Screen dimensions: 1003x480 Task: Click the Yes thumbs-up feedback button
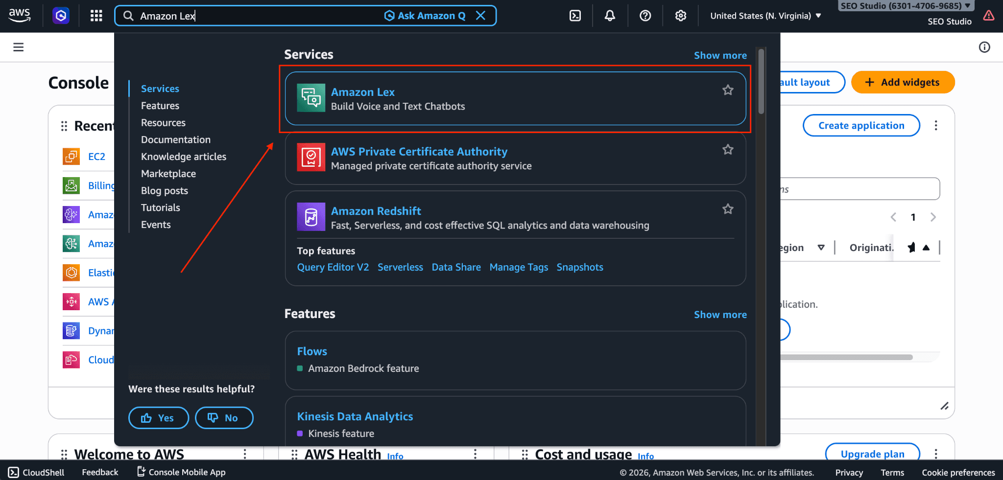pos(159,418)
